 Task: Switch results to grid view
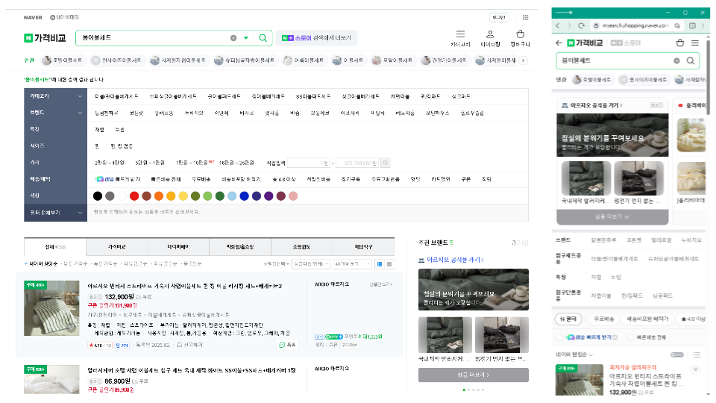click(389, 264)
